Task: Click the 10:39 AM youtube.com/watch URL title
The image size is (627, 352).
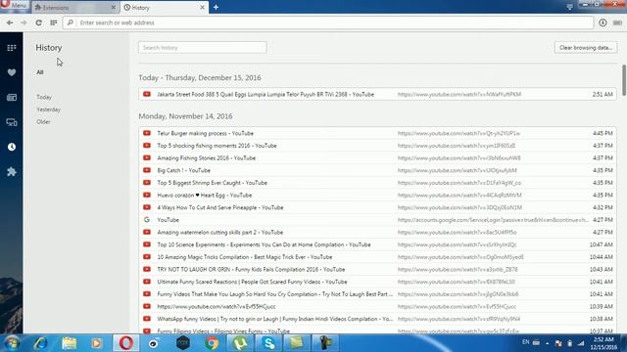Action: 217,306
